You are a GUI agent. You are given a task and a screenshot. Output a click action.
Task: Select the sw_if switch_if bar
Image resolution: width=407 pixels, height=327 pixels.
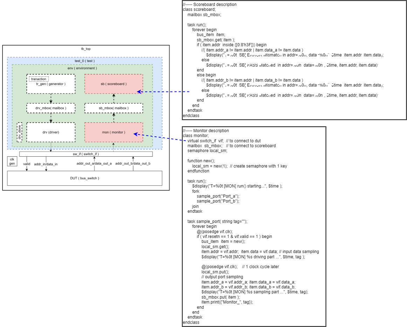click(86, 153)
